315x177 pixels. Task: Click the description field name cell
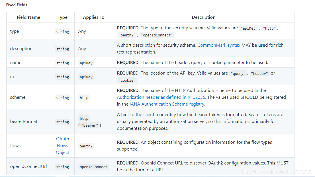coord(21,48)
